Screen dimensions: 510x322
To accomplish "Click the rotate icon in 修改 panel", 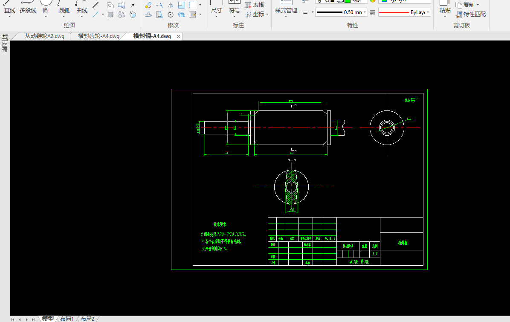I will (171, 15).
